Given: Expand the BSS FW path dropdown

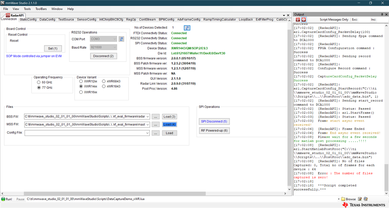Looking at the screenshot, I should click(147, 116).
